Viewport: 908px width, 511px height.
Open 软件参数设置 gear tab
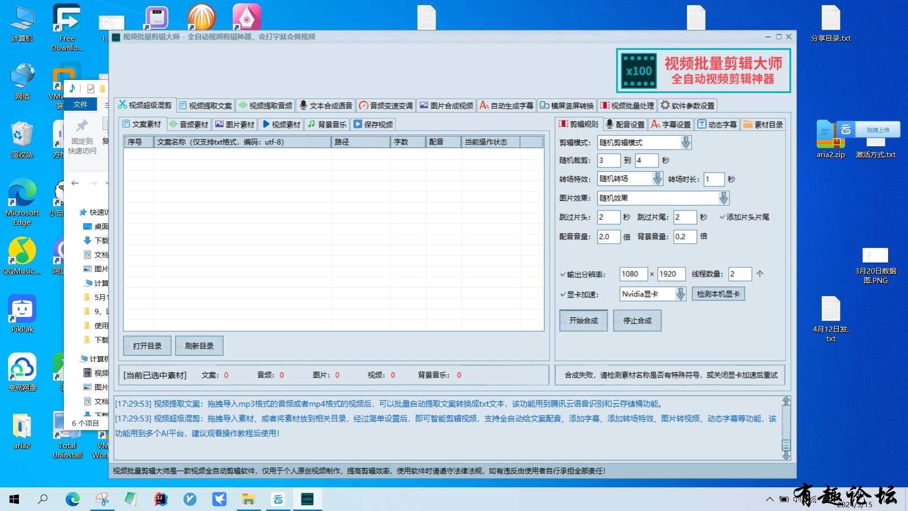pos(688,106)
